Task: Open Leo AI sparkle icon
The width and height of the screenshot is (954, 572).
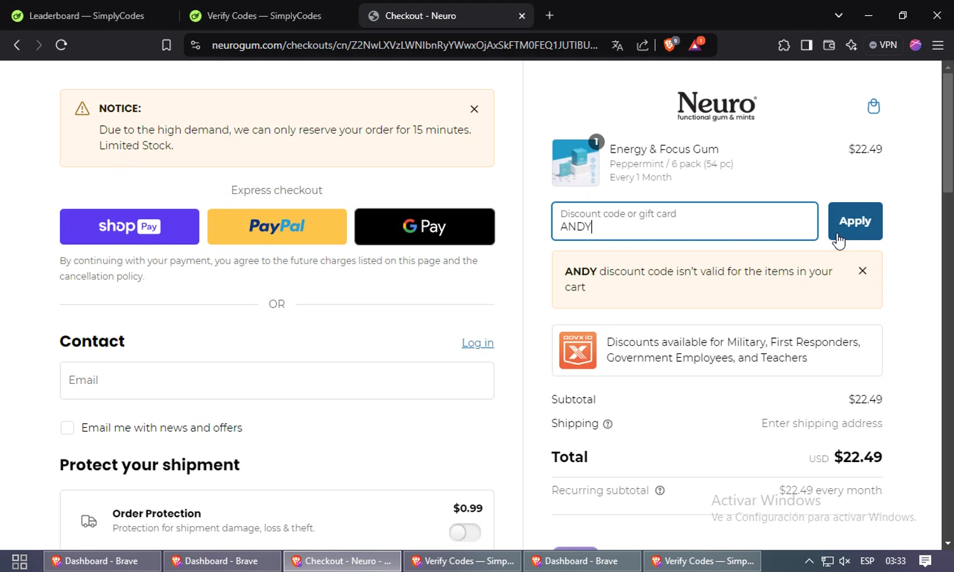Action: coord(852,45)
